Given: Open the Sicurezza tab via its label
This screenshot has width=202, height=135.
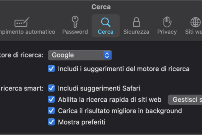Looking at the screenshot, I should [136, 32].
